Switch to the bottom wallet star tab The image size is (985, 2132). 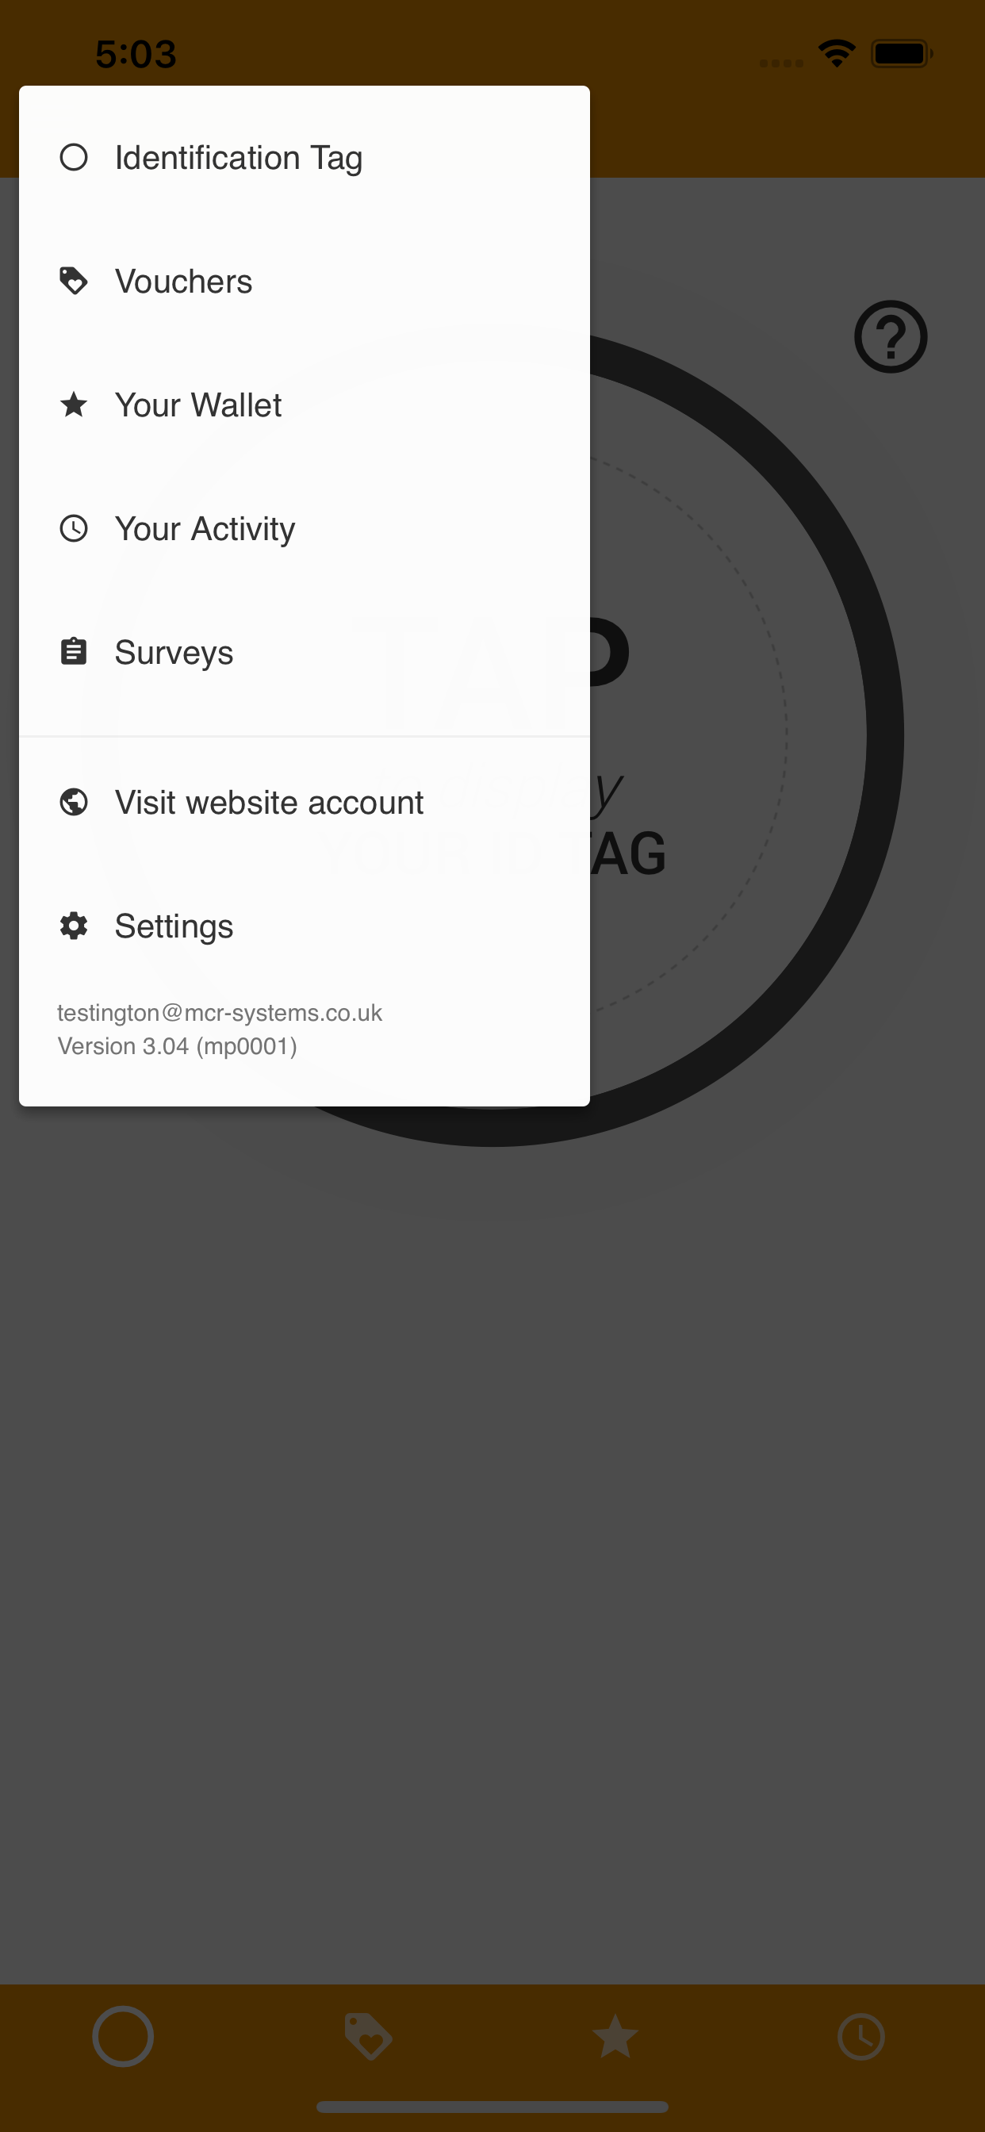(615, 2036)
